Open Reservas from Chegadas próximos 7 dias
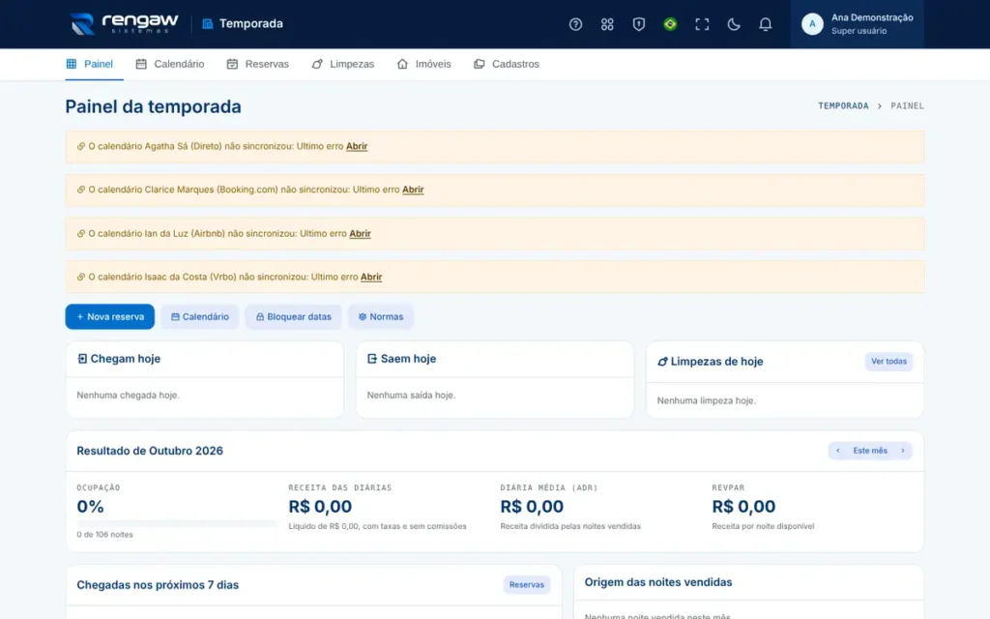Viewport: 990px width, 619px height. point(527,585)
